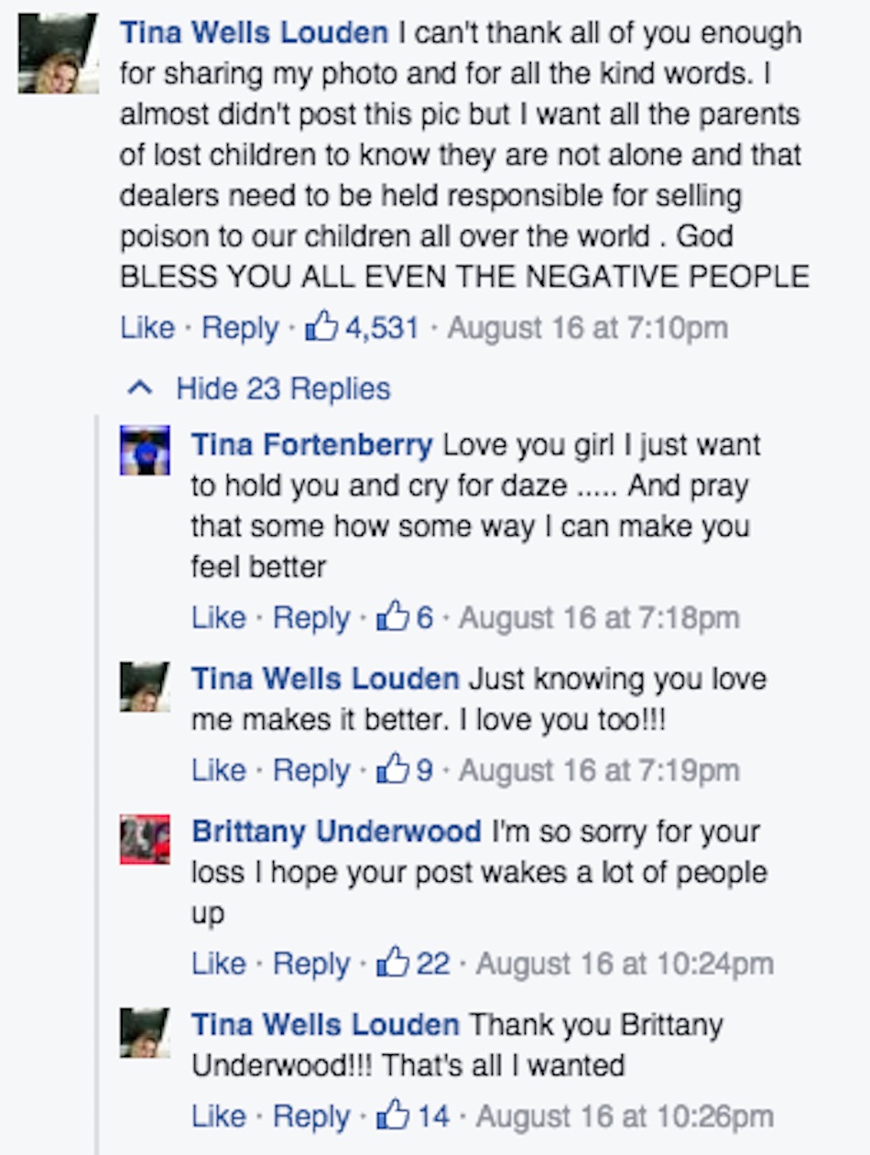This screenshot has height=1155, width=870.
Task: Click thumbs-up icon with 6 likes
Action: [x=393, y=617]
